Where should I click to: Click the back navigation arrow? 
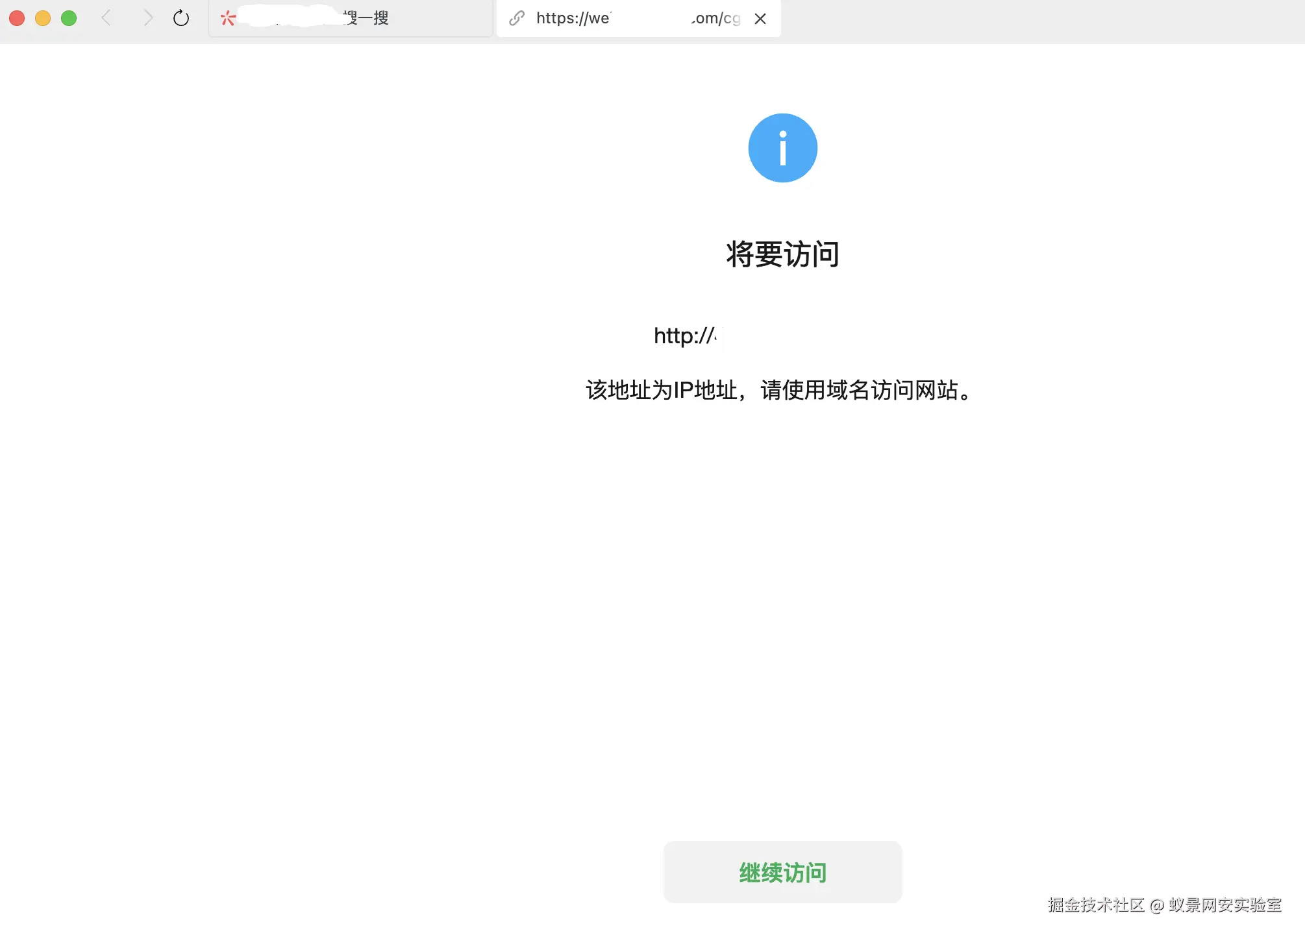click(x=107, y=18)
